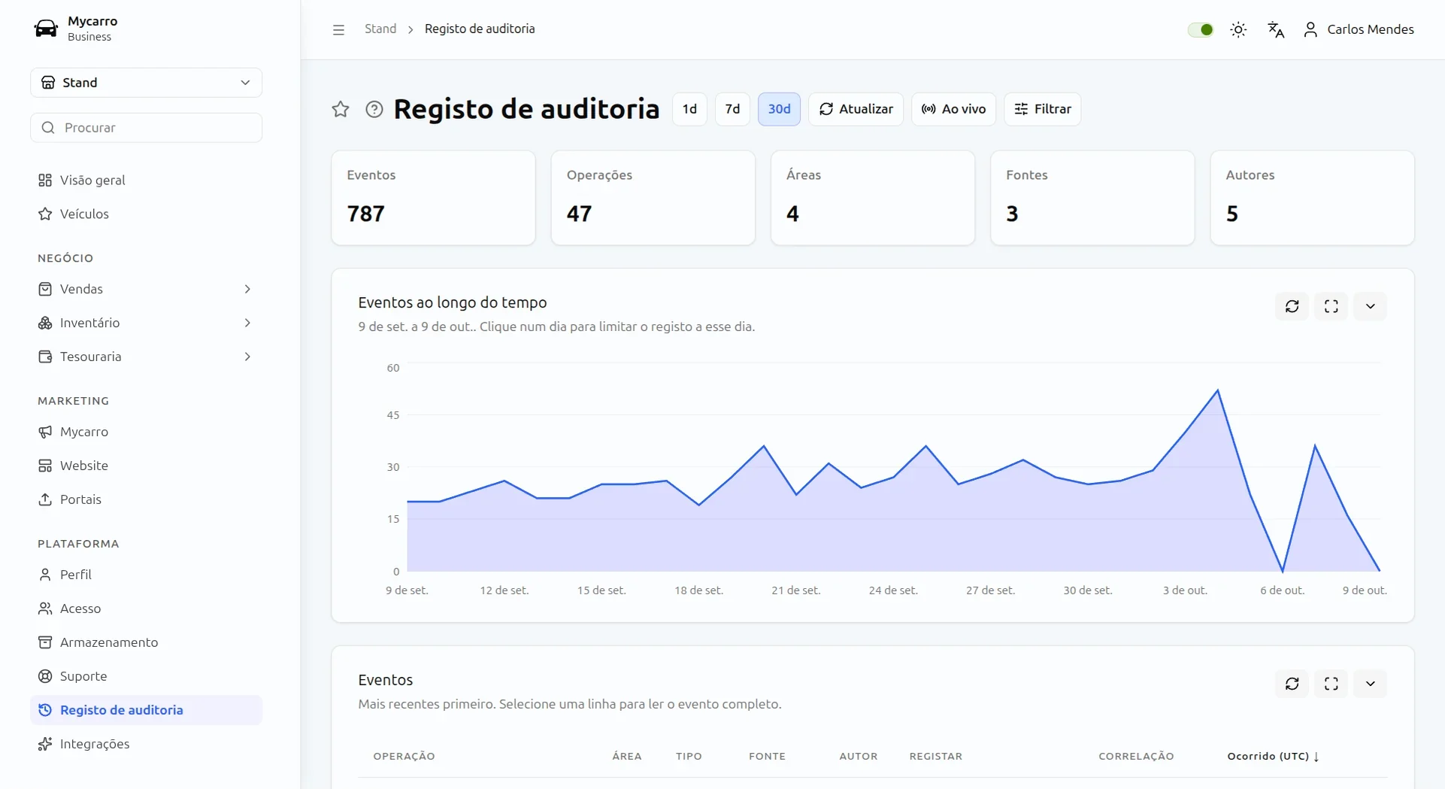The image size is (1445, 789).
Task: Click the Procurar search field
Action: click(147, 128)
